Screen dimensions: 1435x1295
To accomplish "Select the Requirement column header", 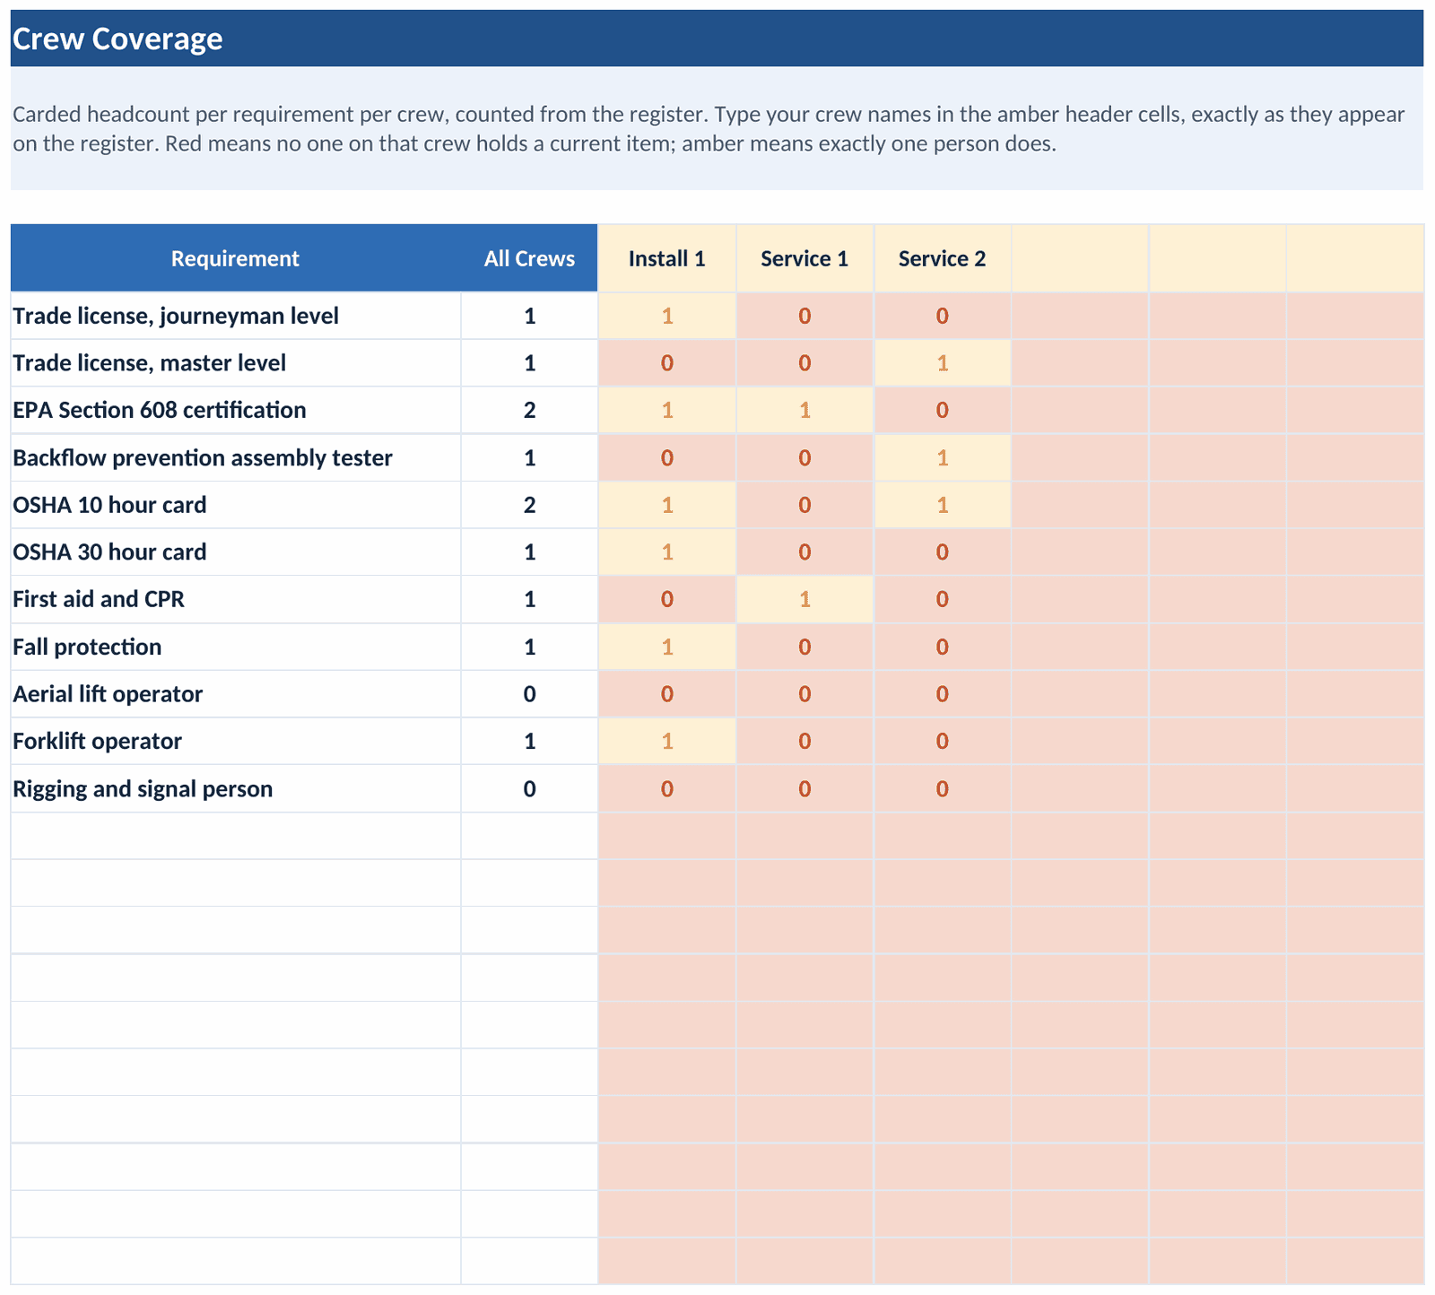I will tap(236, 258).
